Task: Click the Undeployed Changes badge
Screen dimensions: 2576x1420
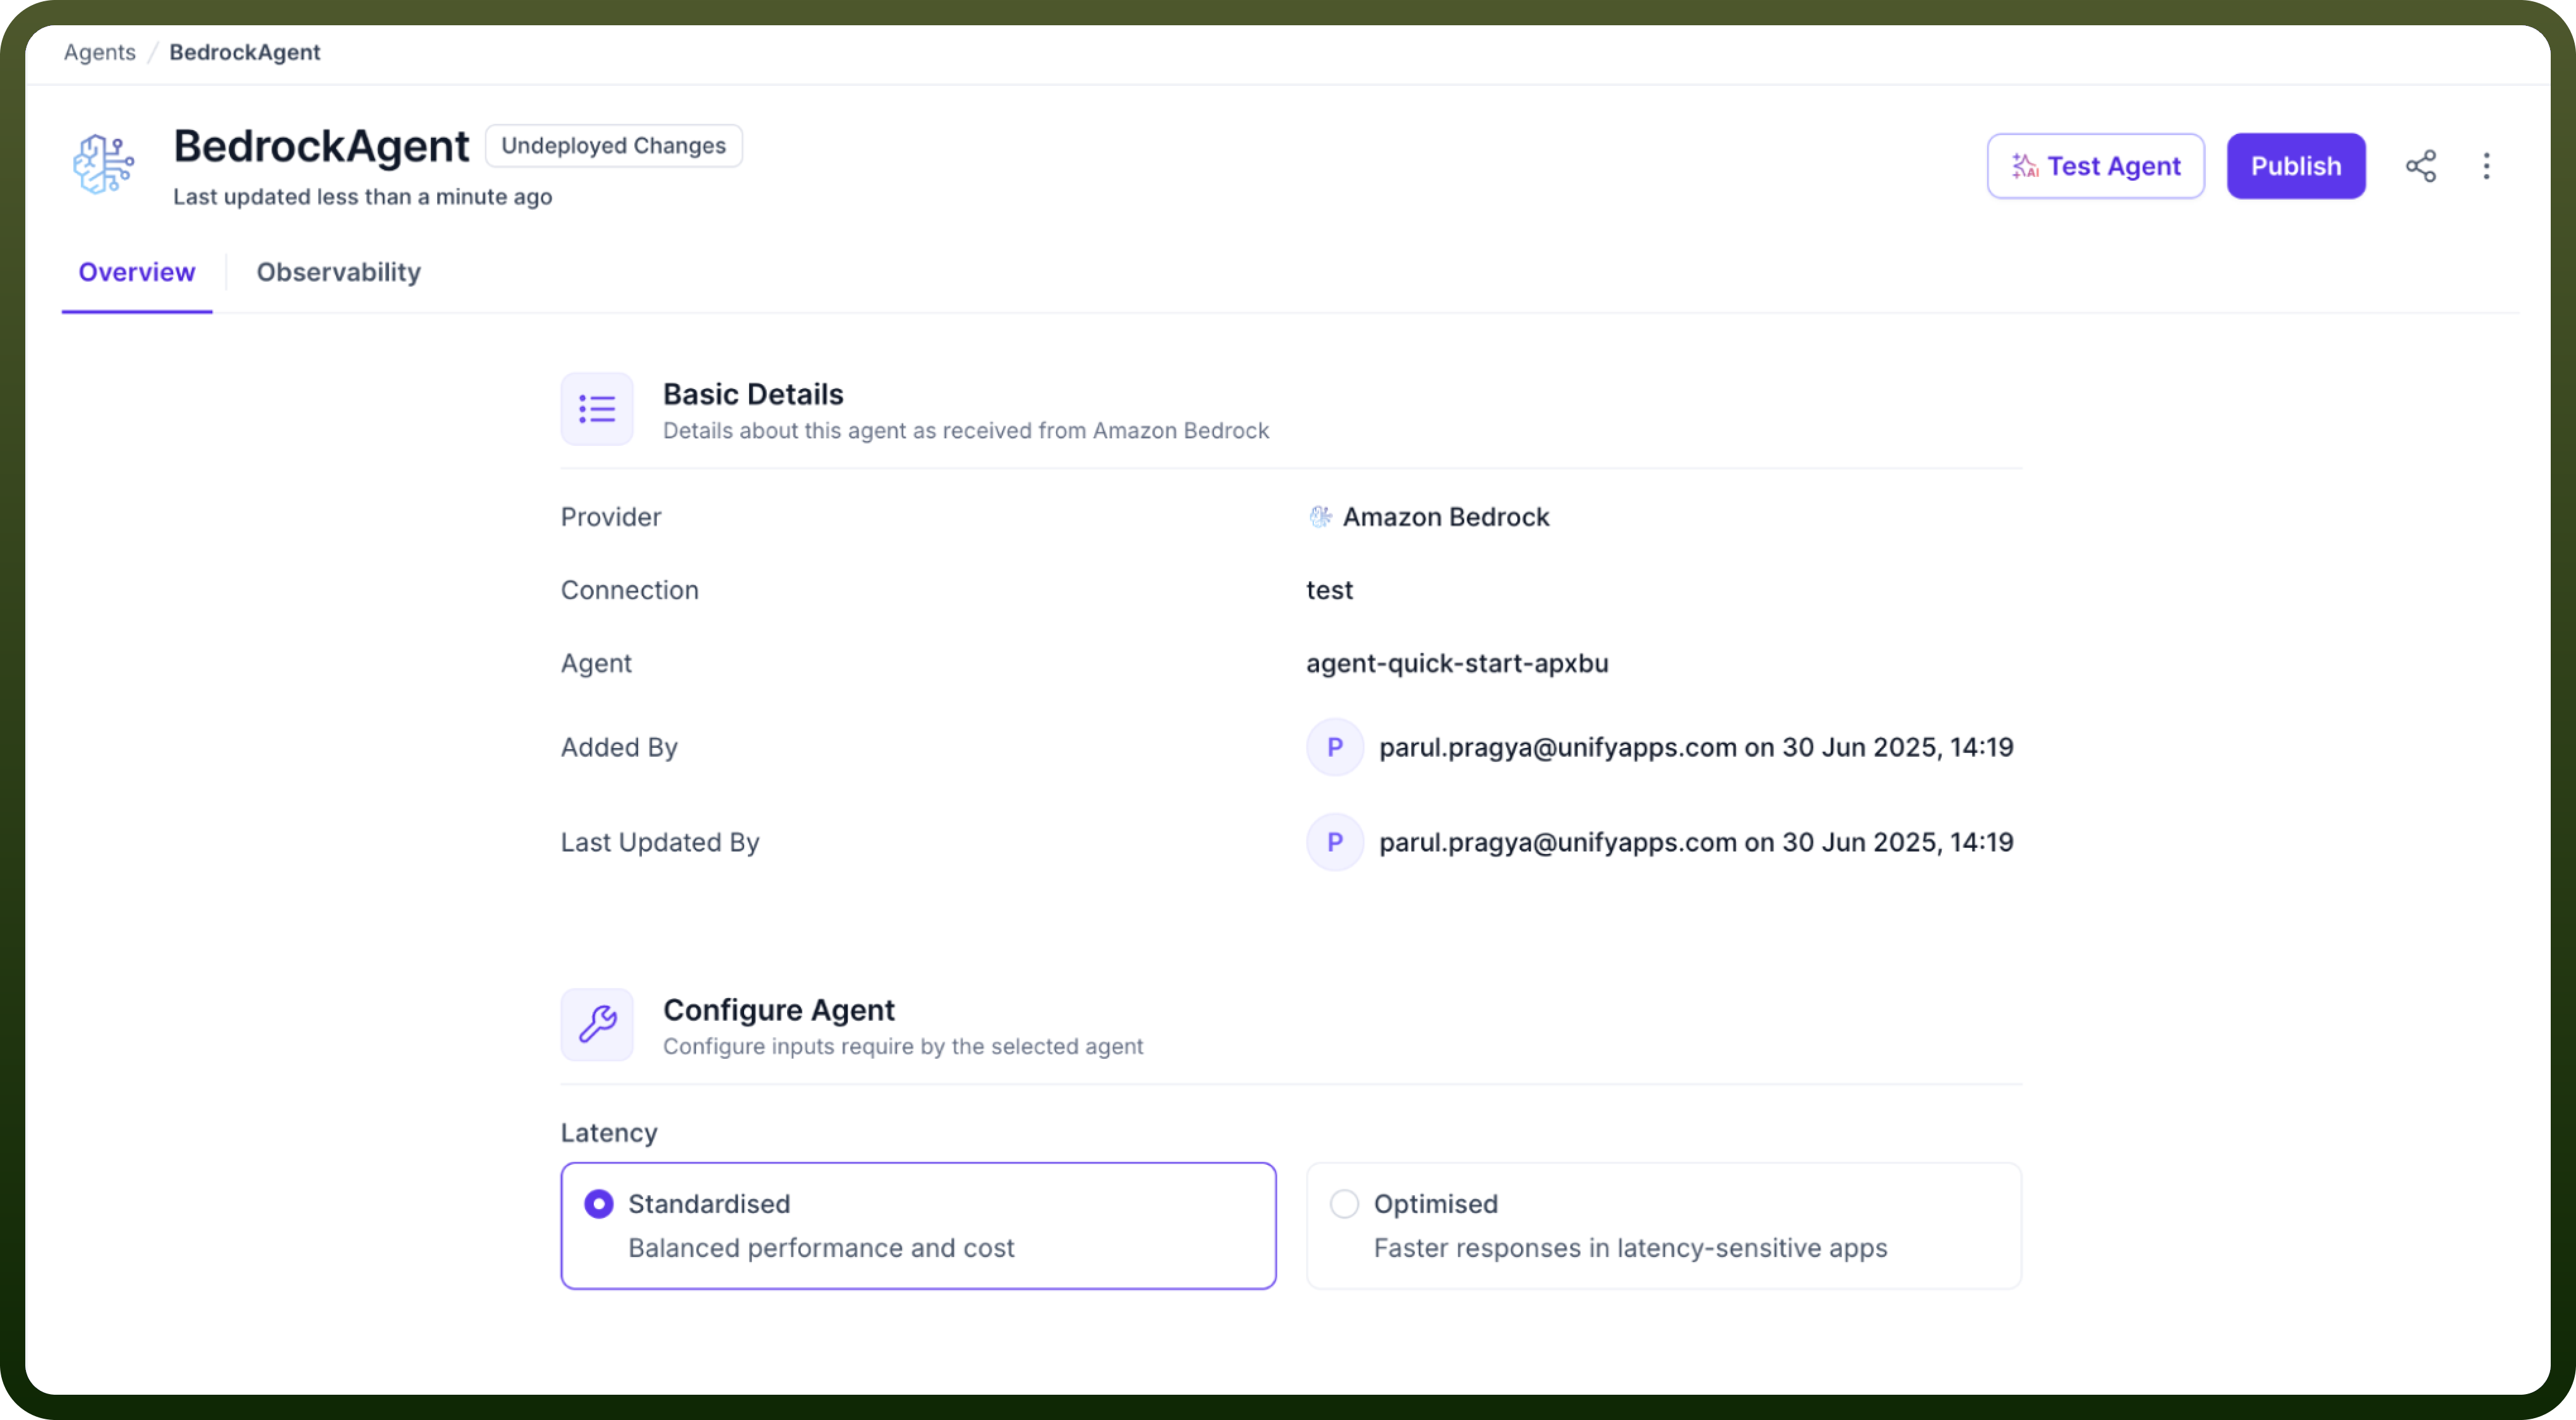Action: 614,146
